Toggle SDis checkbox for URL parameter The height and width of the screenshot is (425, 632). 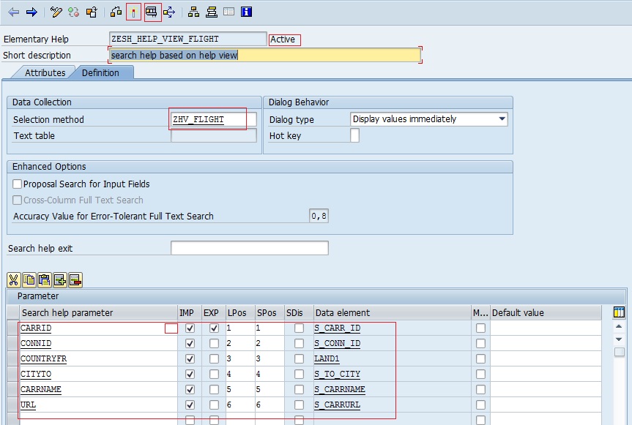coord(299,405)
